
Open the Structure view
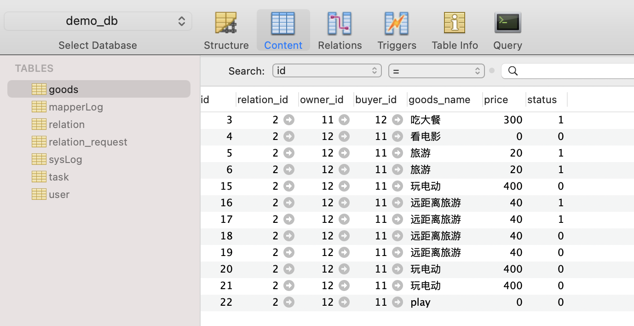point(226,31)
